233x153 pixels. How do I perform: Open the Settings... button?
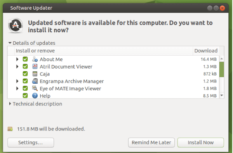pyautogui.click(x=31, y=142)
